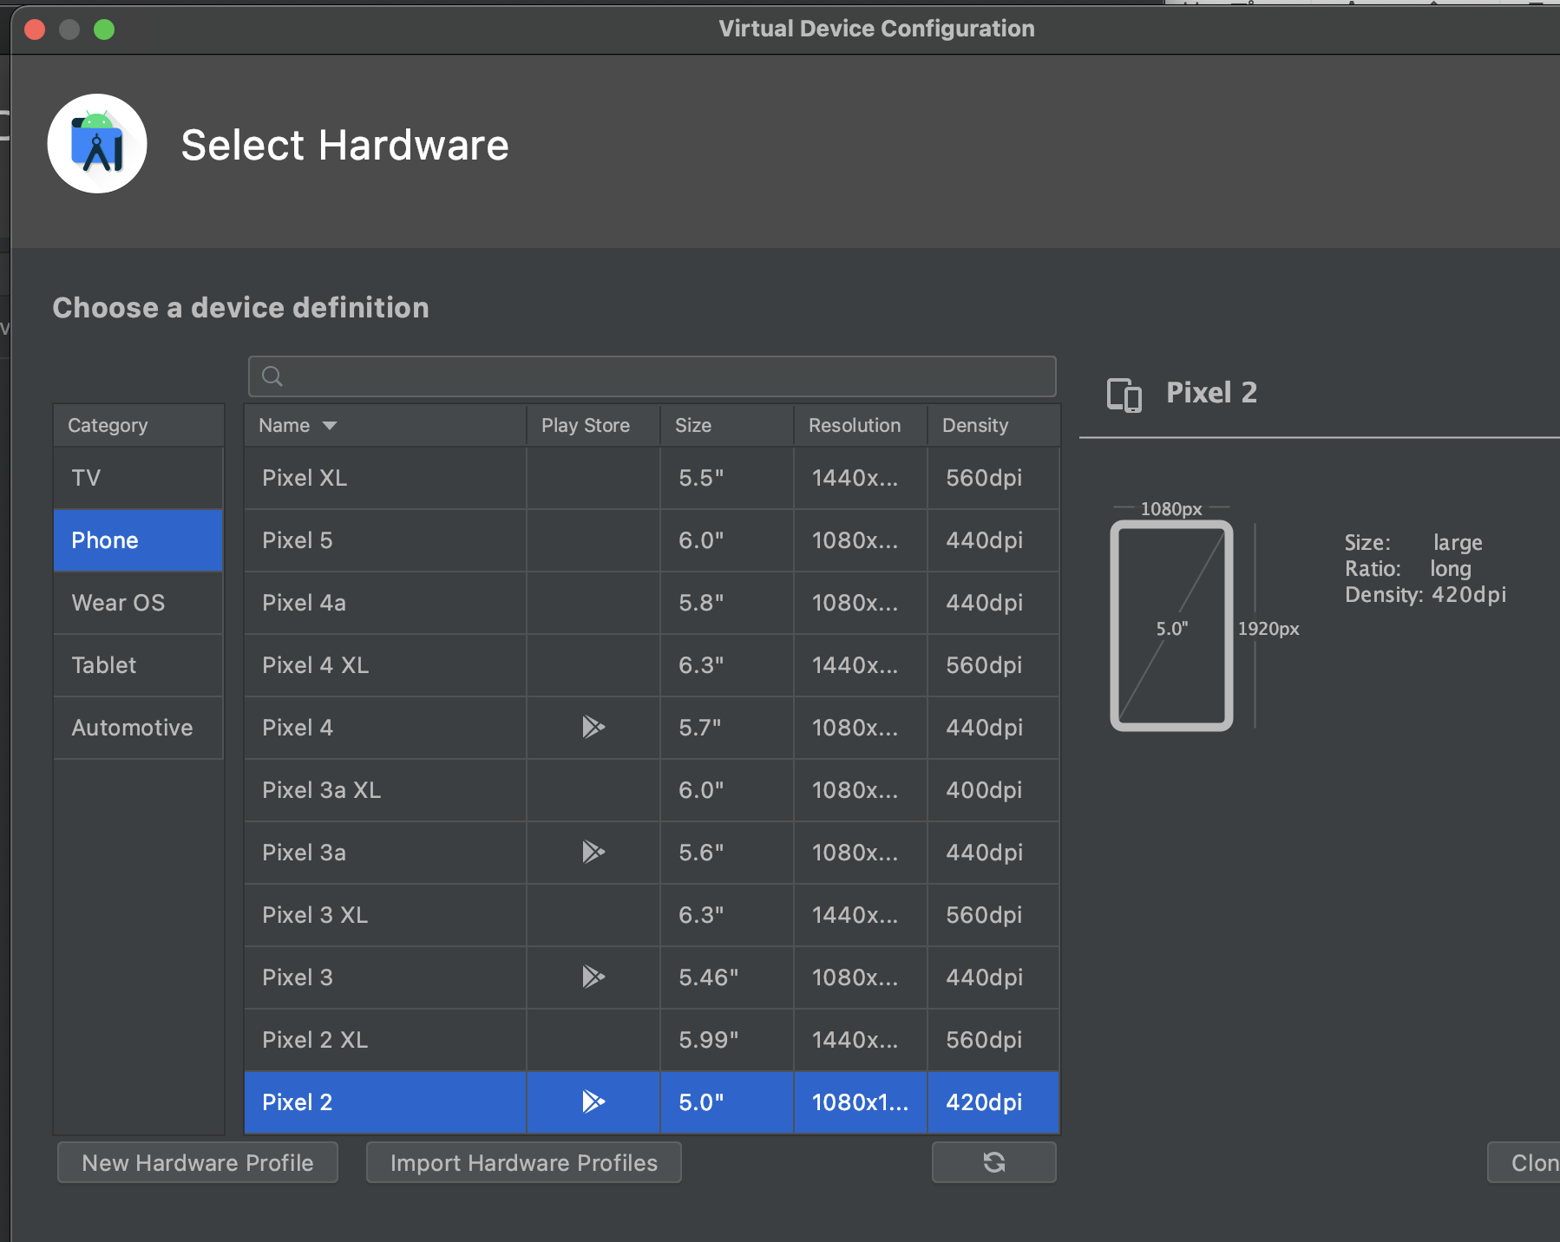Click New Hardware Profile button
The image size is (1560, 1242).
coord(198,1162)
